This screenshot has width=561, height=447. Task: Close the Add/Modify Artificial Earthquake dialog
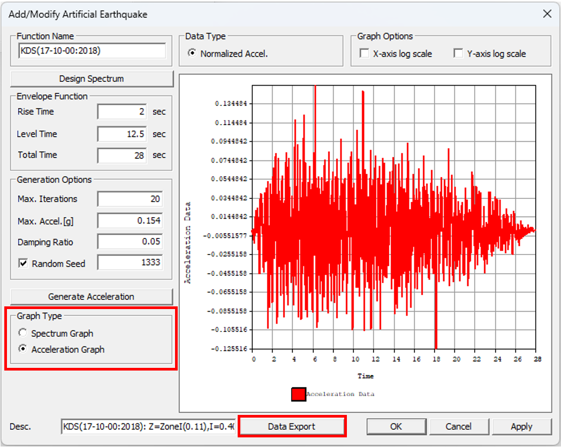(547, 14)
